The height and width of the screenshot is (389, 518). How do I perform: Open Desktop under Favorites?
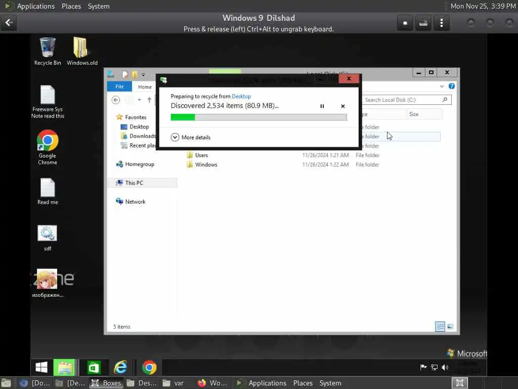(x=135, y=127)
